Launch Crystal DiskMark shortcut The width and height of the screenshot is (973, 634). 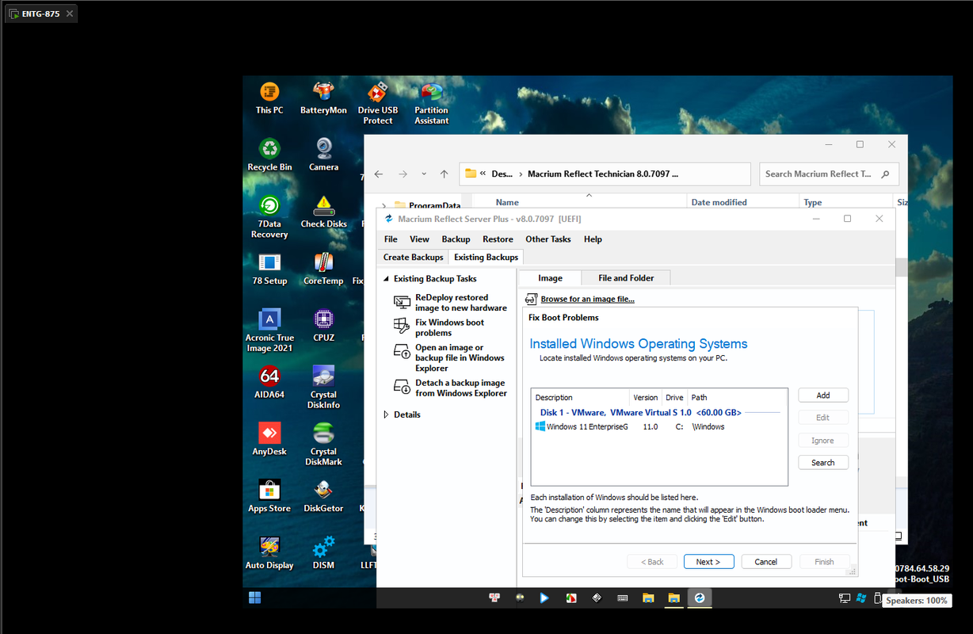pyautogui.click(x=323, y=444)
